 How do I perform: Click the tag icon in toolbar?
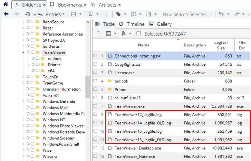118,14
